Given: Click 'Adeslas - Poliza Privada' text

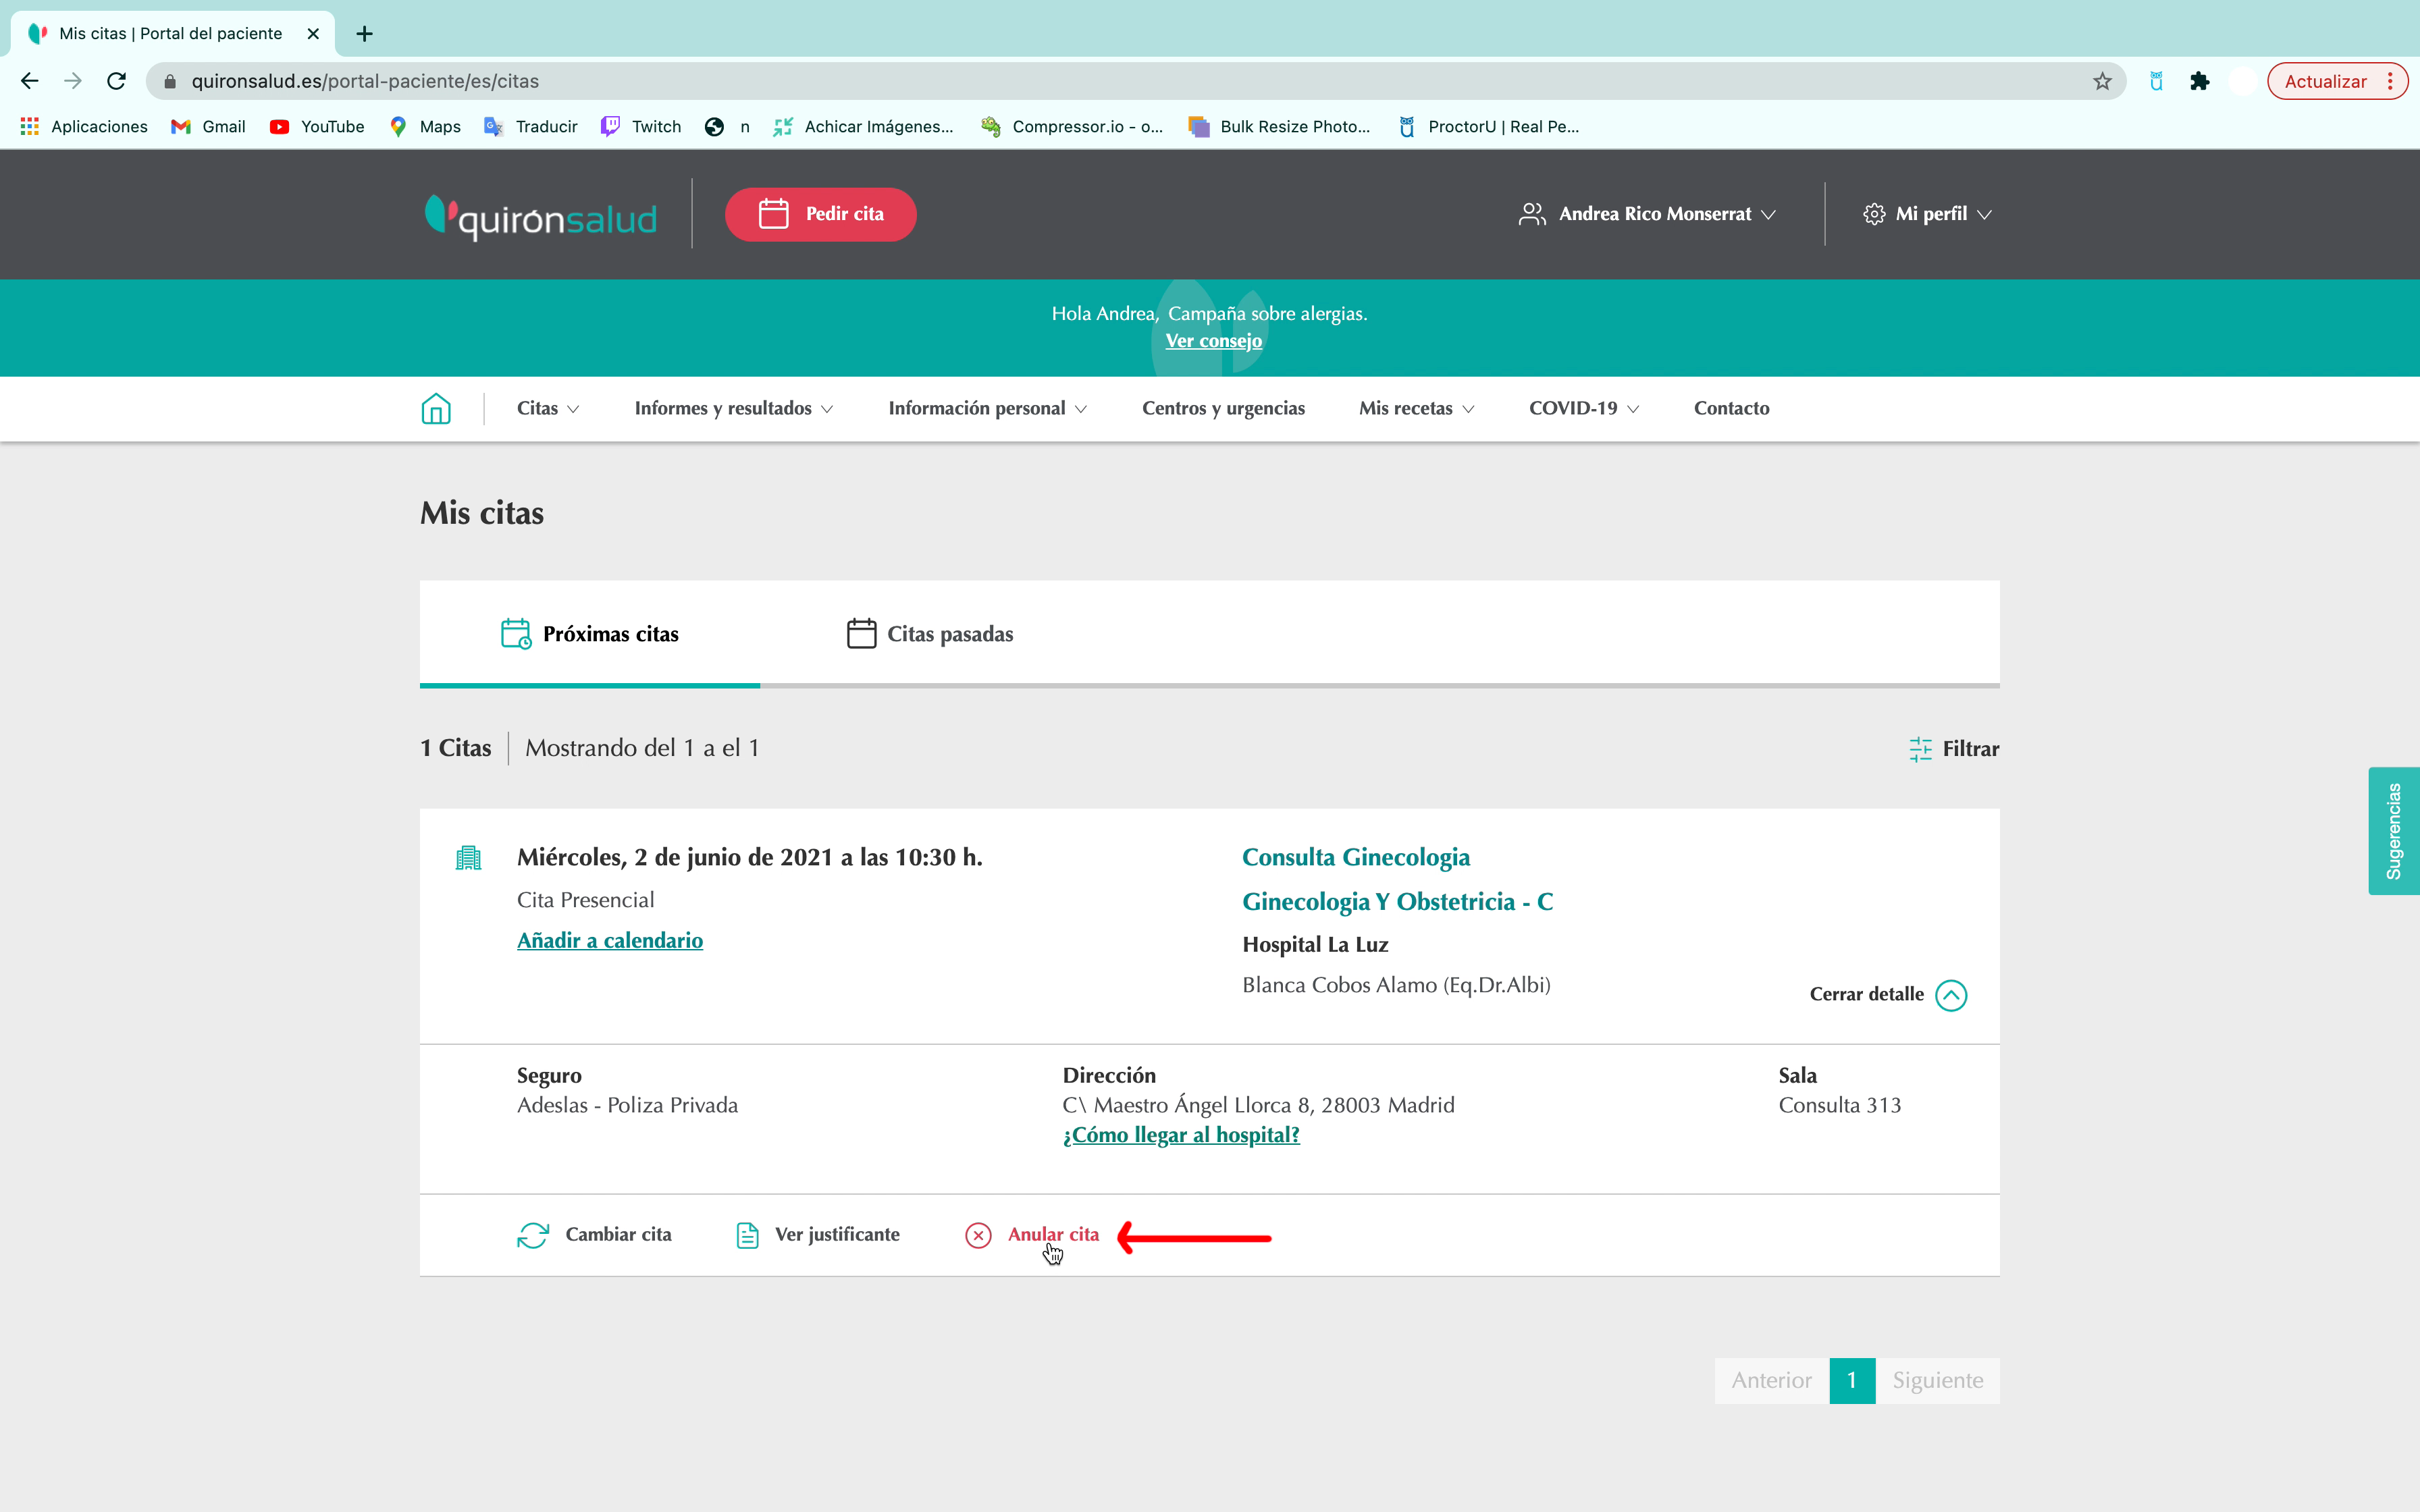Looking at the screenshot, I should (x=627, y=1105).
